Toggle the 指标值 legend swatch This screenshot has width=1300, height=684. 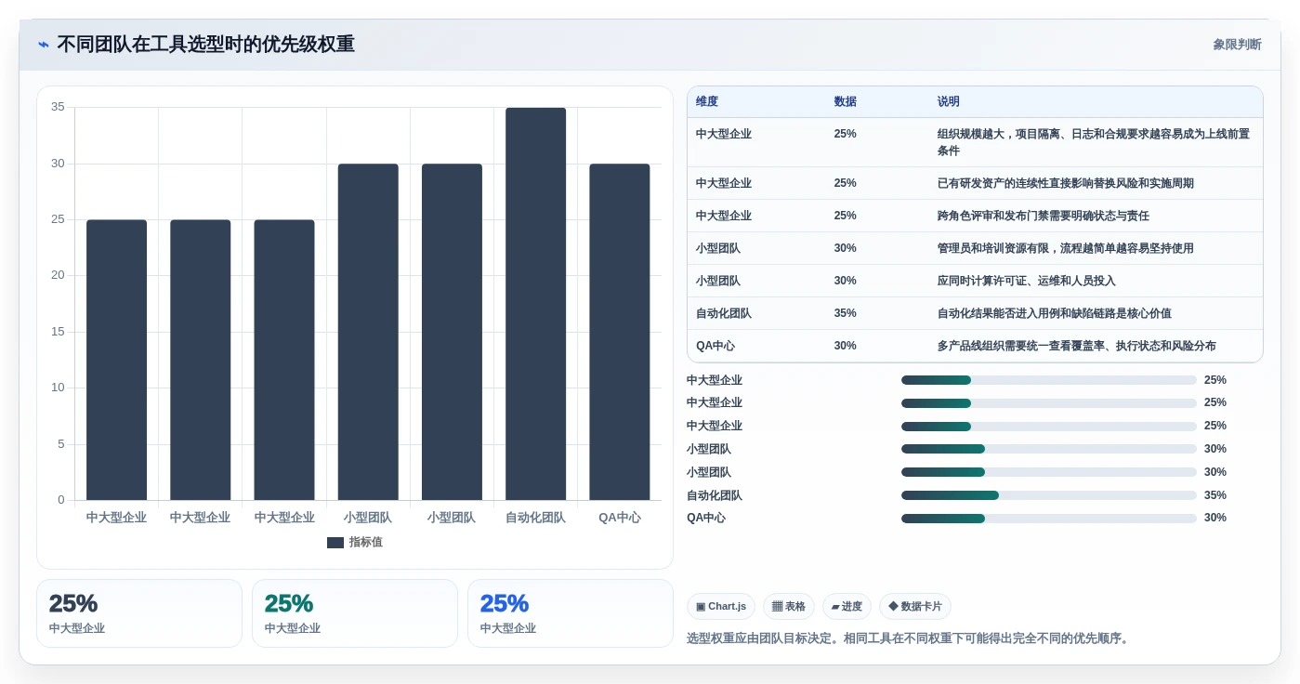tap(335, 543)
